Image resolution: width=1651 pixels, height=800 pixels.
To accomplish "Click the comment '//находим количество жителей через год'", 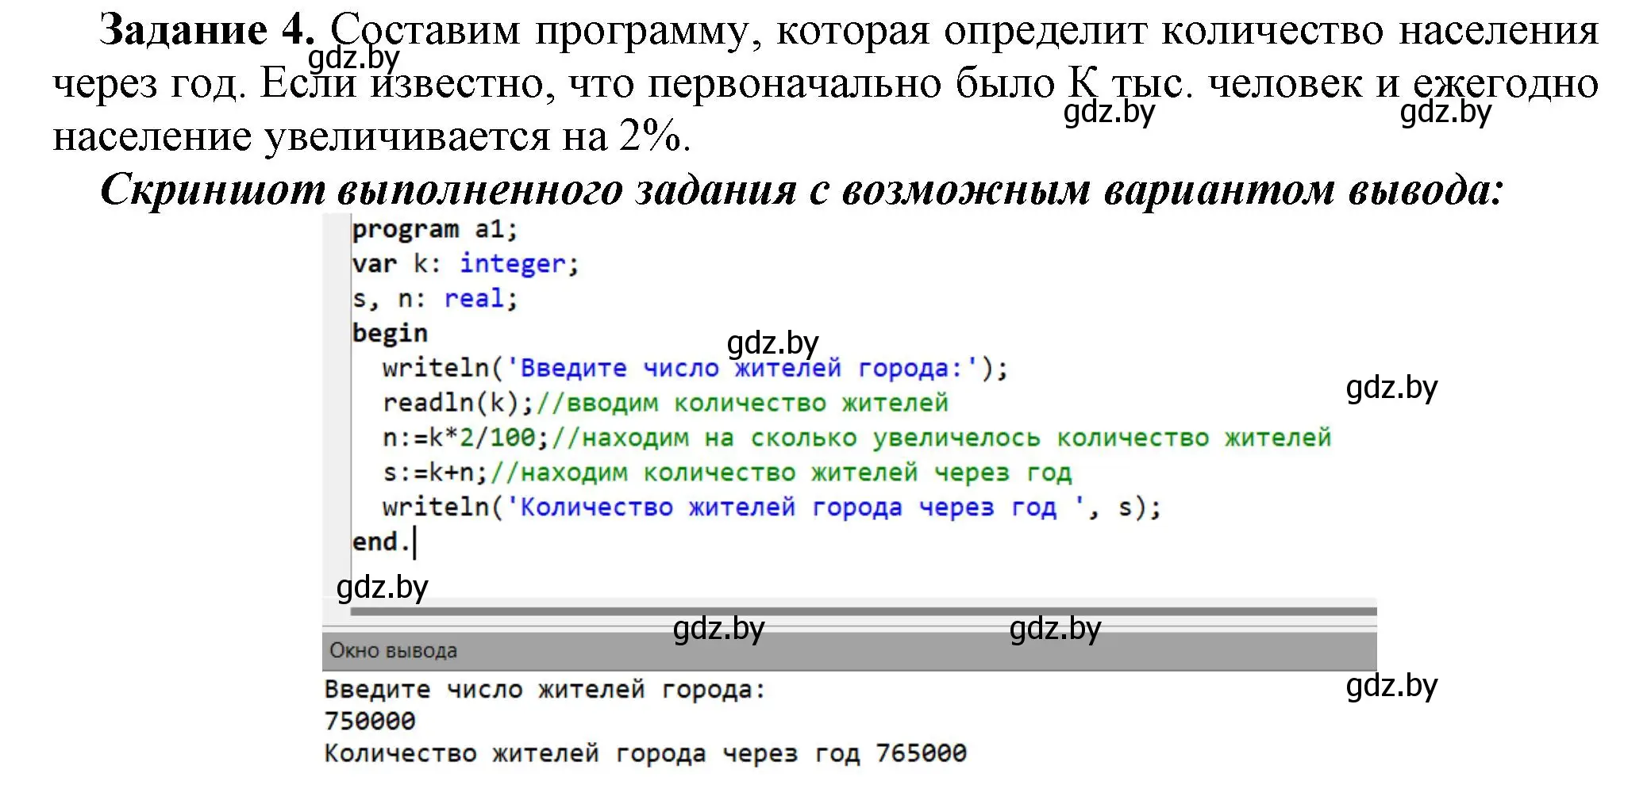I will pos(780,473).
